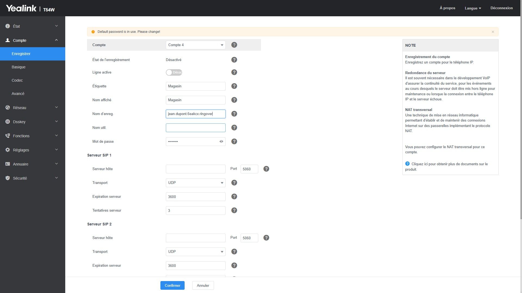The image size is (522, 293).
Task: Click the help icon beside Nom d'enreg.
Action: click(x=234, y=114)
